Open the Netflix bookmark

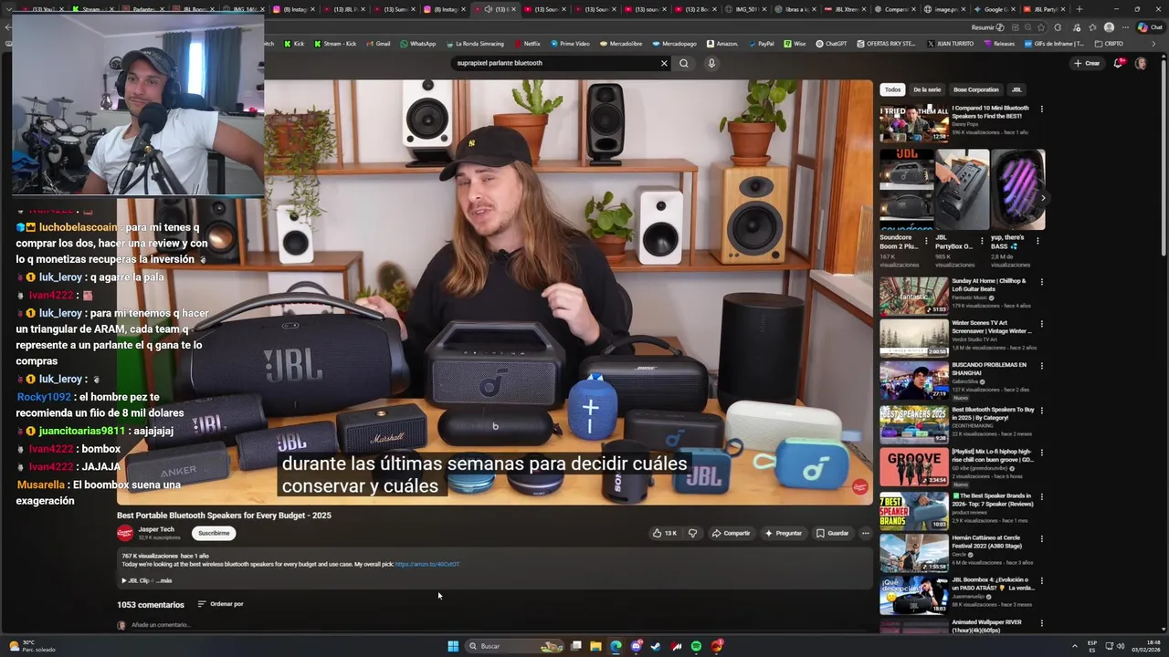coord(527,44)
